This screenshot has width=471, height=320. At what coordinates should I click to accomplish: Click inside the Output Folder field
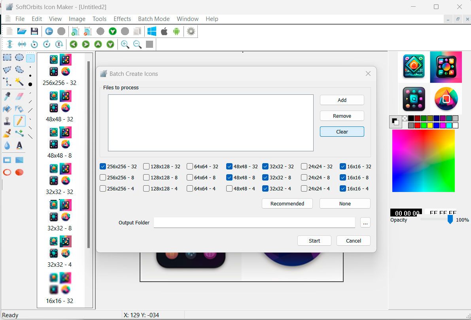[x=254, y=222]
